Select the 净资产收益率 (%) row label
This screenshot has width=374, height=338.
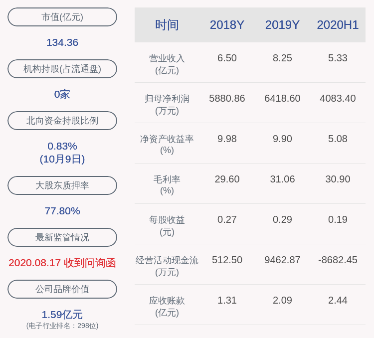(x=167, y=145)
